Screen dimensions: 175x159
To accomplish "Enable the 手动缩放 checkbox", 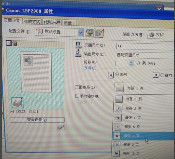I will pyautogui.click(x=77, y=96).
